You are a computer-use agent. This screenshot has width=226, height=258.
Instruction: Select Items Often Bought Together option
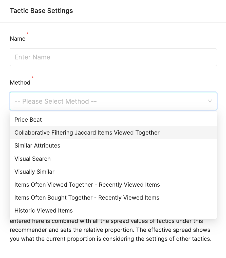pos(87,198)
